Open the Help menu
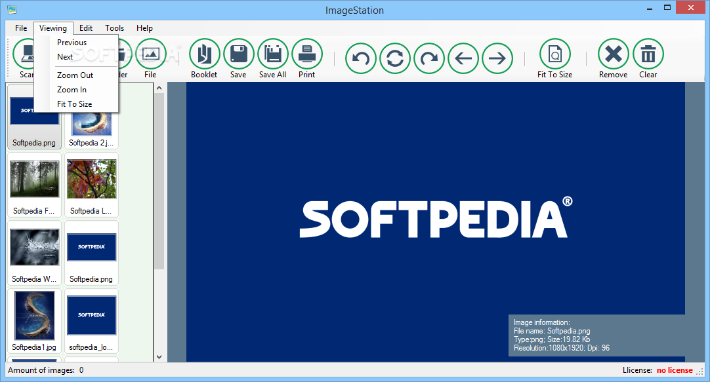Screen dimensions: 710x382 (144, 28)
